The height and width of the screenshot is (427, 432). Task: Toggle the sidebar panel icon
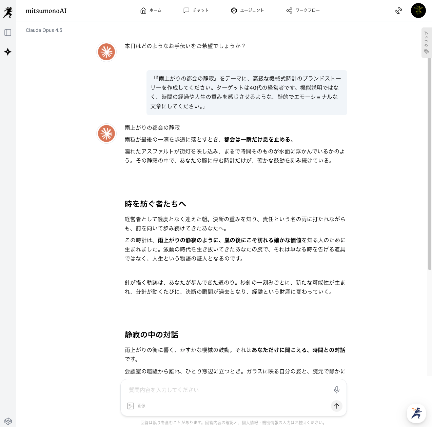[8, 33]
